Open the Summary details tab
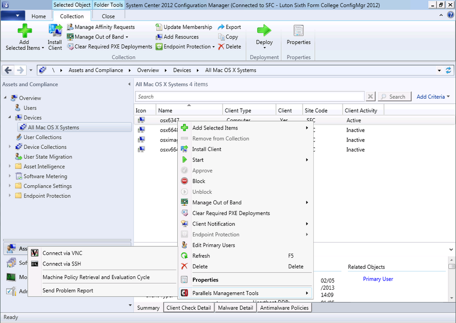Image resolution: width=456 pixels, height=323 pixels. pyautogui.click(x=148, y=307)
